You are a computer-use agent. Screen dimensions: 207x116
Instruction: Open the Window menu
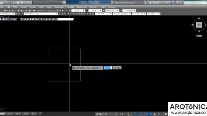pos(93,7)
